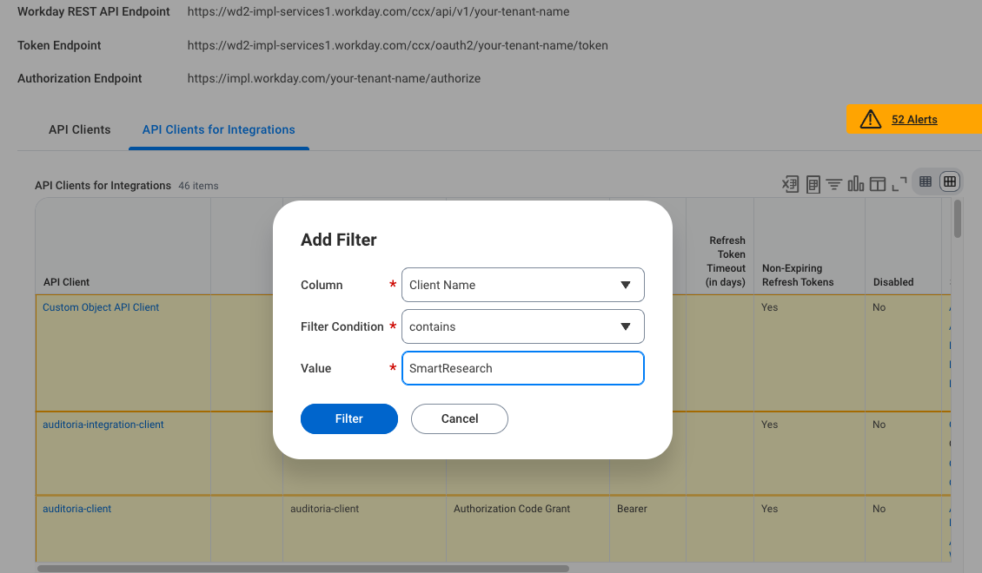Open the bar chart view icon
Screen dimensions: 982x573
click(x=855, y=184)
